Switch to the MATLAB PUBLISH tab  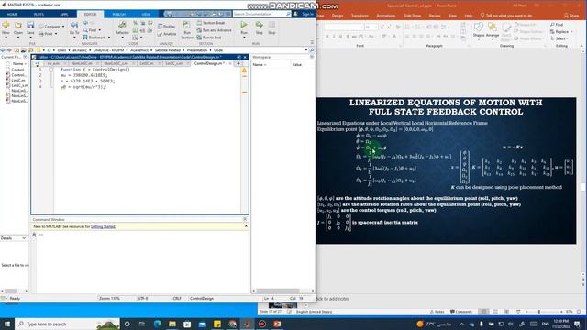click(x=119, y=15)
